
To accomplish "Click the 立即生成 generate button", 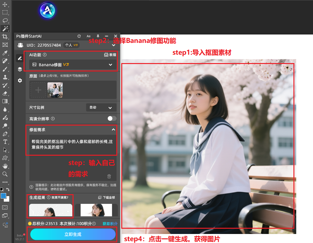I will coord(73,235).
